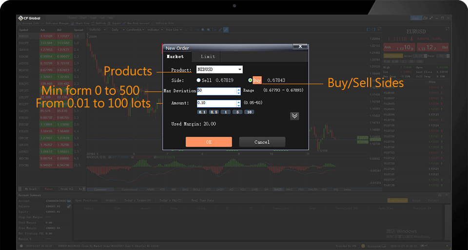Select the Buy radio button
The width and height of the screenshot is (468, 250).
point(250,80)
